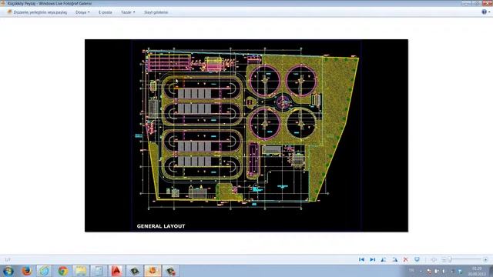
Task: Rotate photo clockwise
Action: (395, 259)
